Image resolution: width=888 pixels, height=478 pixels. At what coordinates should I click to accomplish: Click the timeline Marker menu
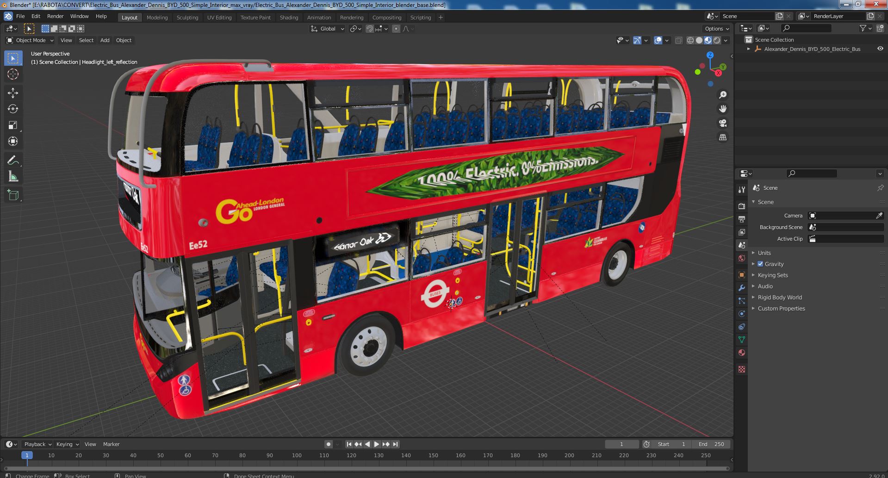pos(111,444)
